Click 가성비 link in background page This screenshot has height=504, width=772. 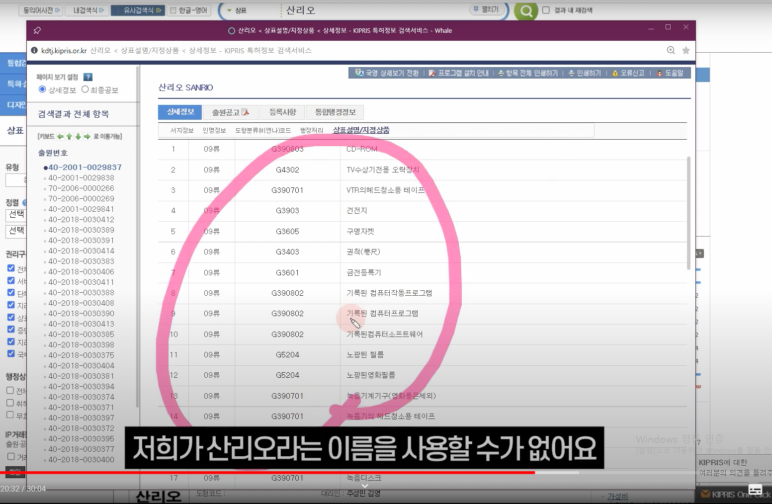click(x=617, y=497)
